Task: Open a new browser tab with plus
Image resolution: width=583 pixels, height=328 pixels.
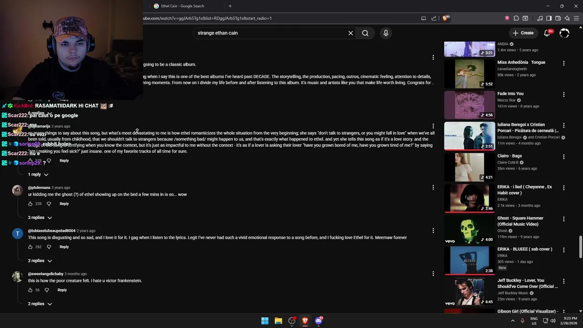Action: pos(230,6)
